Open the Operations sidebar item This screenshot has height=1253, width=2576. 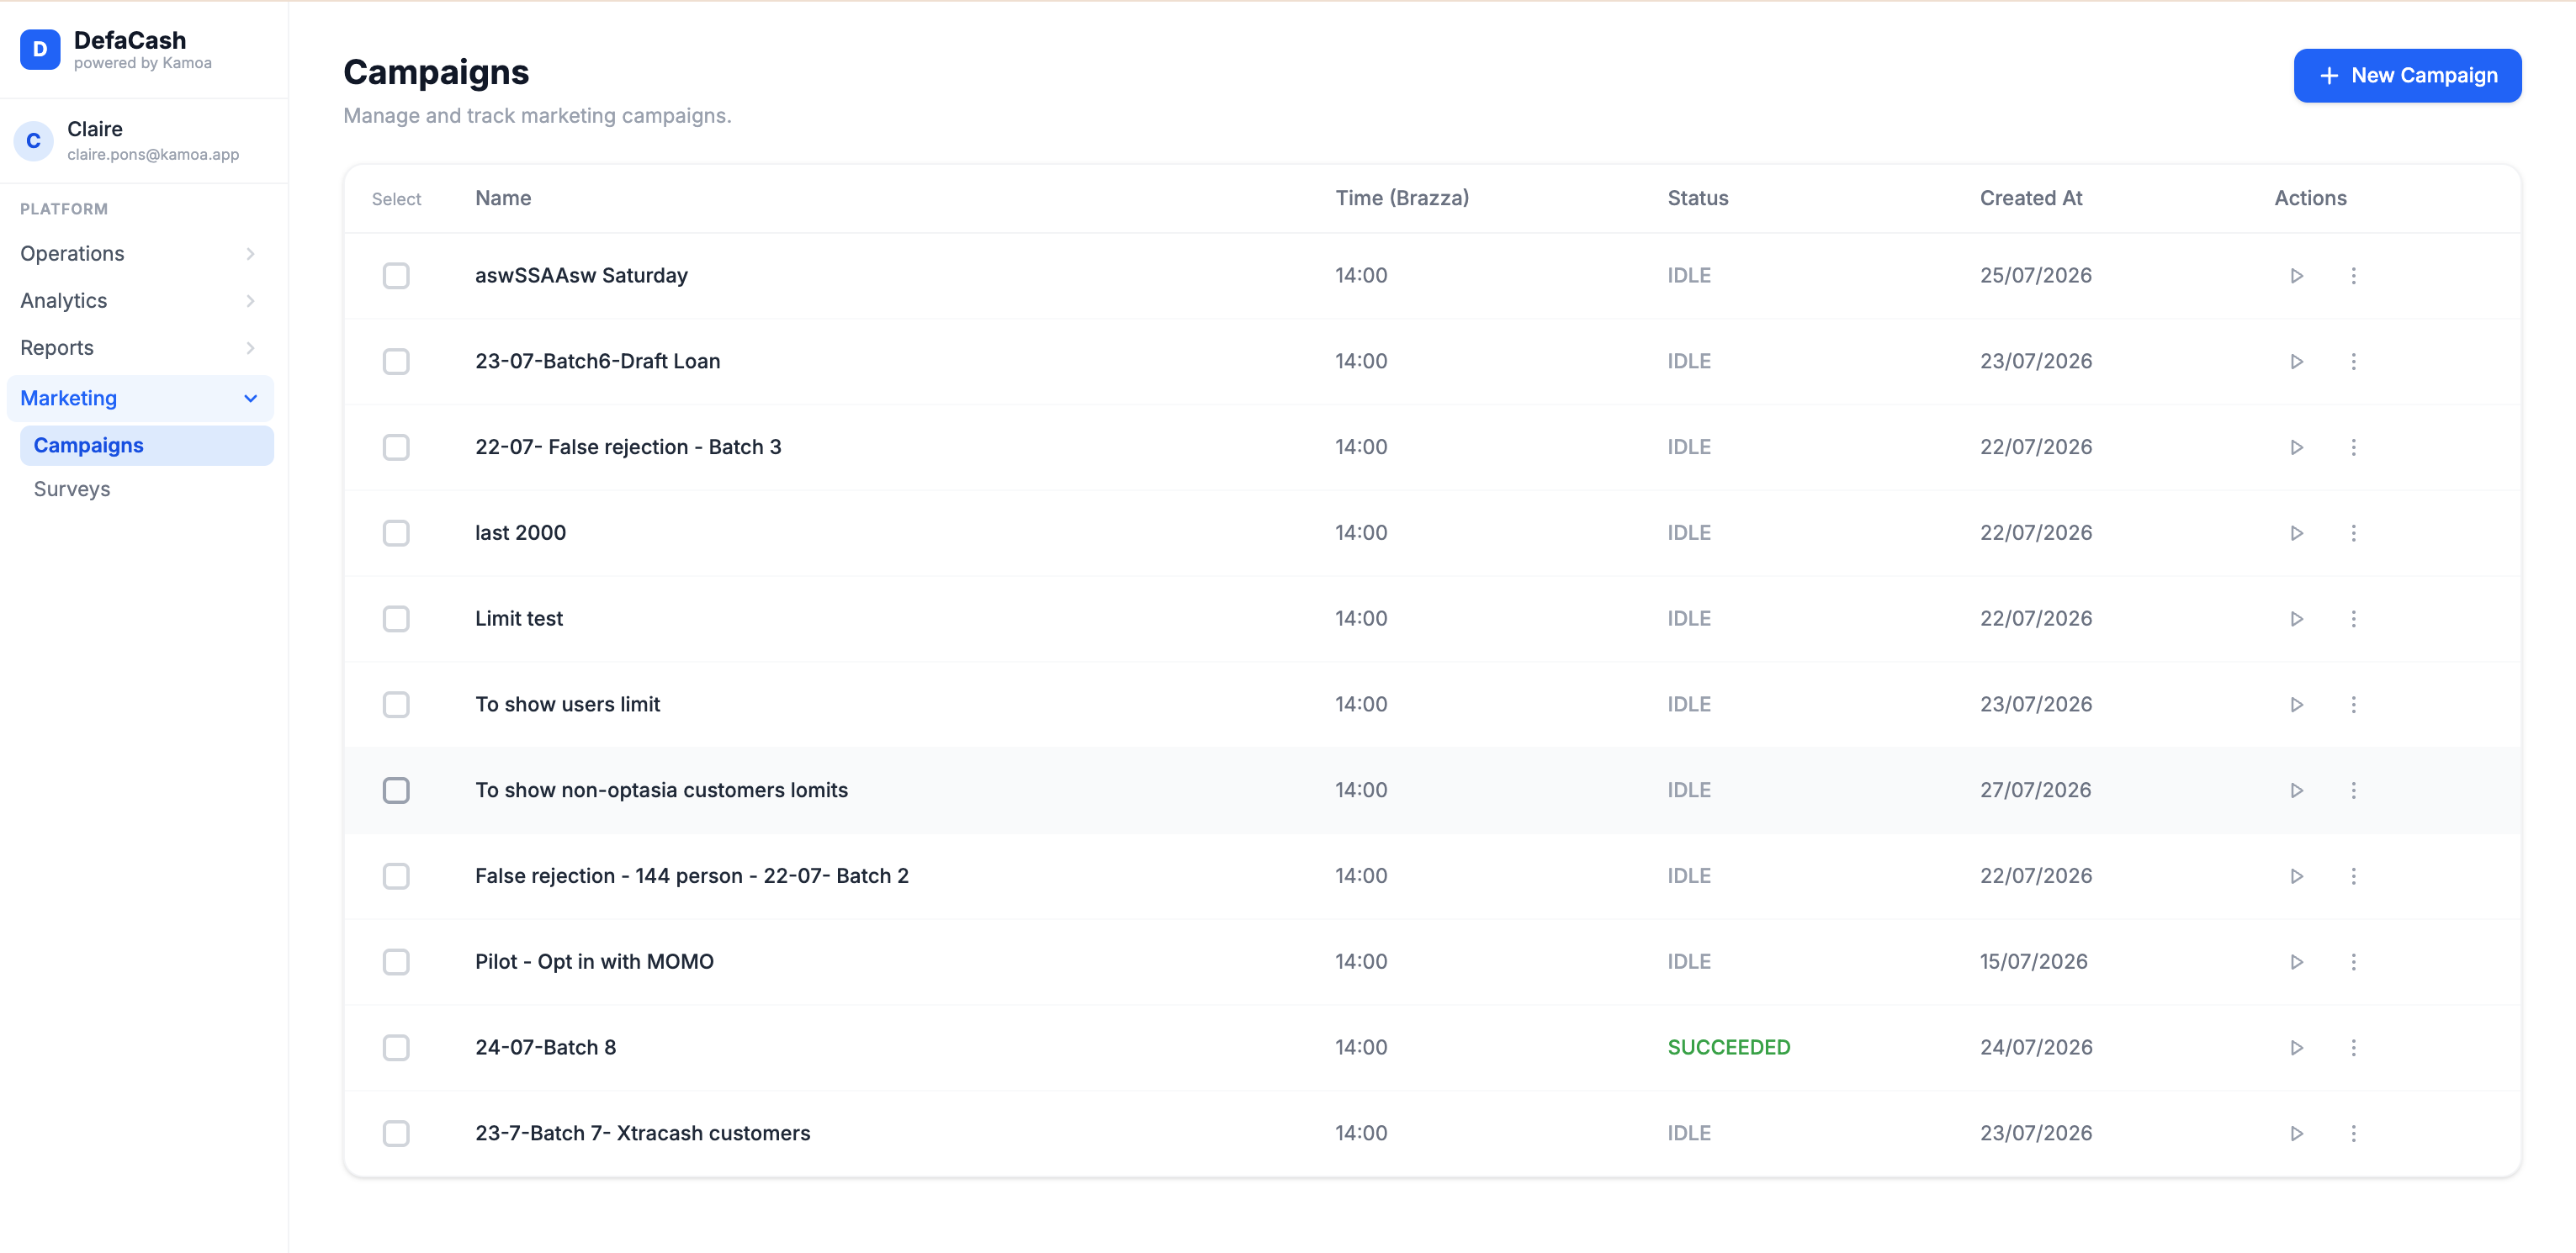tap(140, 254)
